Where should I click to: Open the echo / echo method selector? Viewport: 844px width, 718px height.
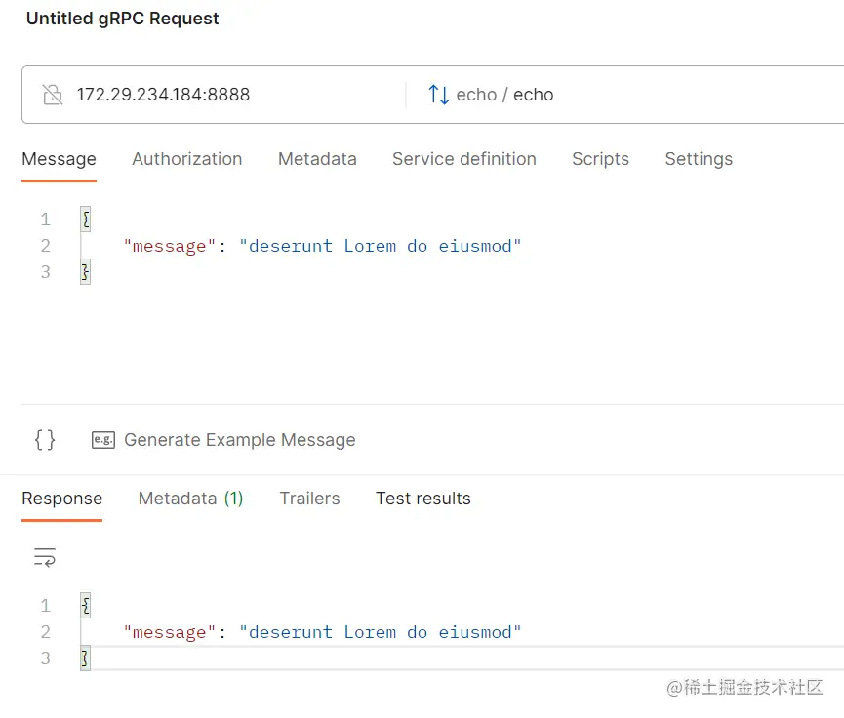[504, 95]
